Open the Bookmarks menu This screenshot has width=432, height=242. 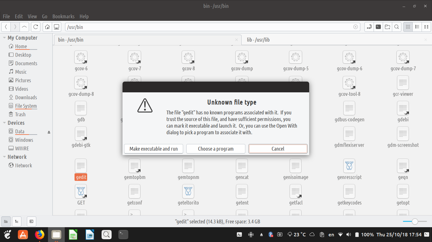click(63, 16)
